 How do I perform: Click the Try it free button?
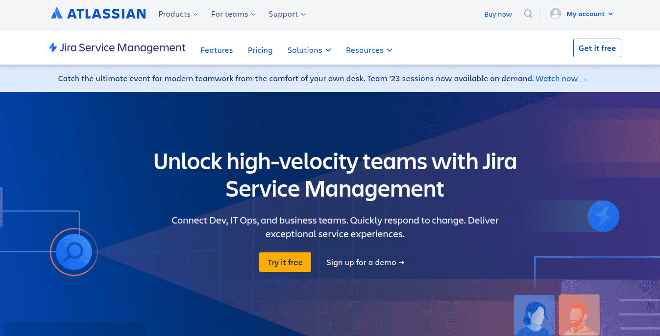click(x=285, y=262)
